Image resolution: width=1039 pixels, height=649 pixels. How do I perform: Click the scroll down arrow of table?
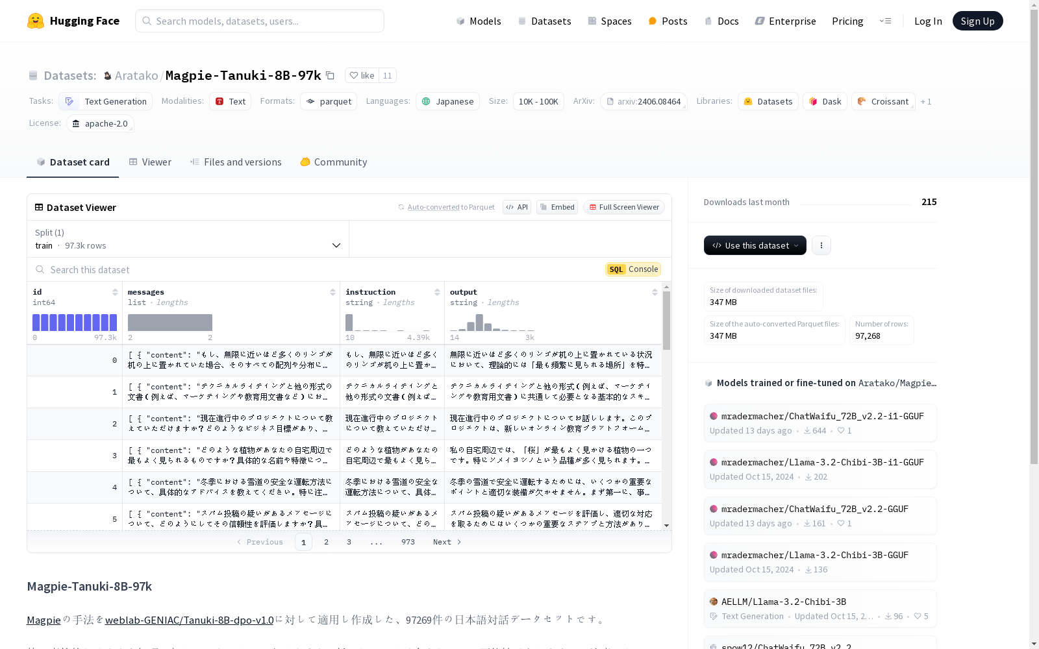click(x=666, y=526)
